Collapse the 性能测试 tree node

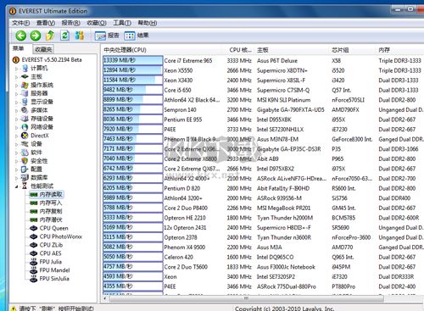coord(16,186)
